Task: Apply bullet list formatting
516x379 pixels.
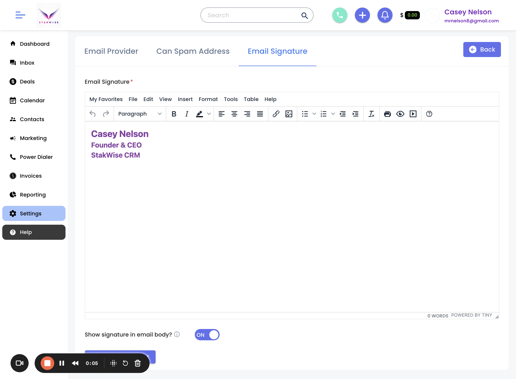Action: (x=305, y=114)
